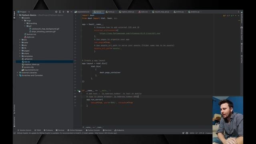Click the LF line separator indicator

(x=196, y=133)
